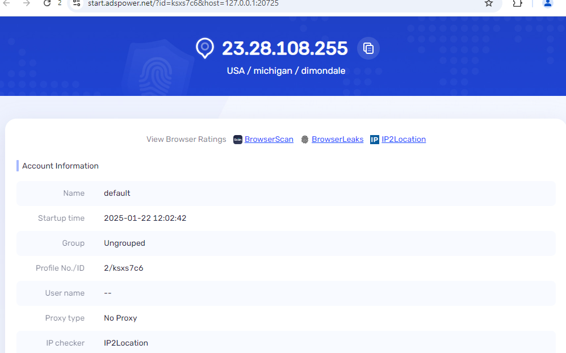Click the Profile No./ID value 2/ksxs7c6

click(123, 268)
